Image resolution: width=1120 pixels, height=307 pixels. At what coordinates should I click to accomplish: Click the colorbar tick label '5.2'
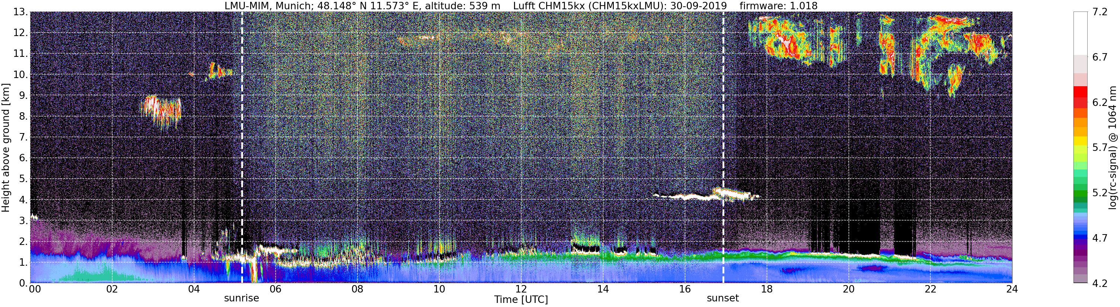[1100, 193]
